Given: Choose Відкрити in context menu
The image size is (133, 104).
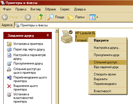Looking at the screenshot, I should click(x=108, y=40).
